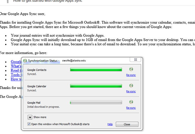195x134 pixels.
Task: Re-sync Google Calendar via its link
Action: (x=131, y=92)
